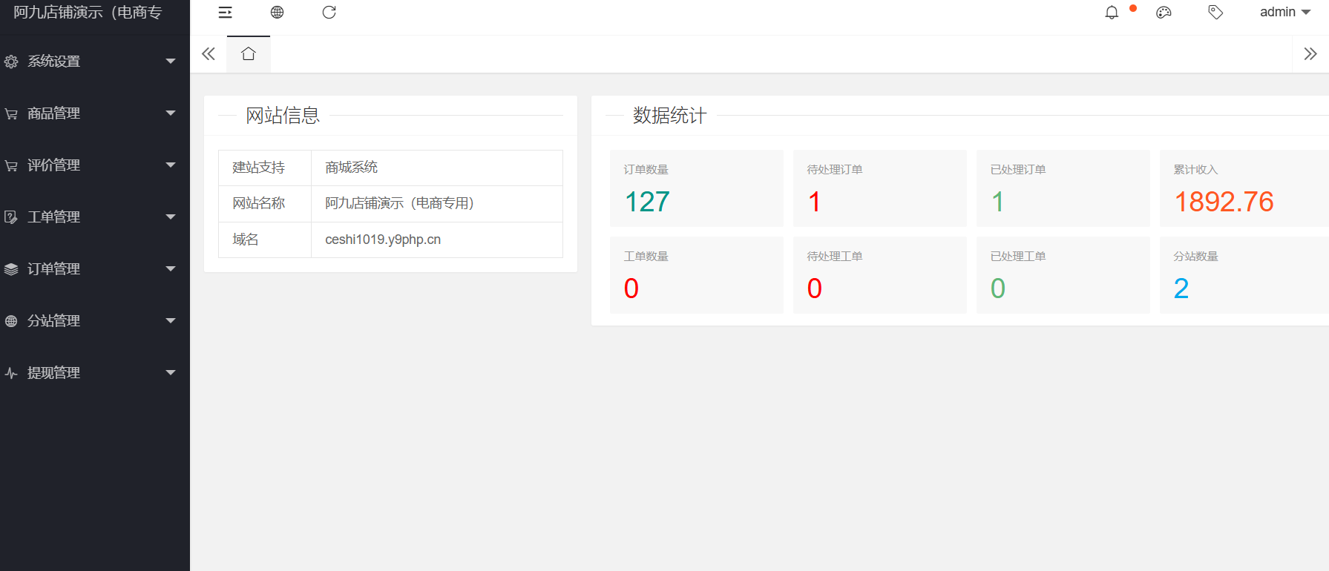Image resolution: width=1329 pixels, height=571 pixels.
Task: Open the website globe icon in the header
Action: click(x=277, y=13)
